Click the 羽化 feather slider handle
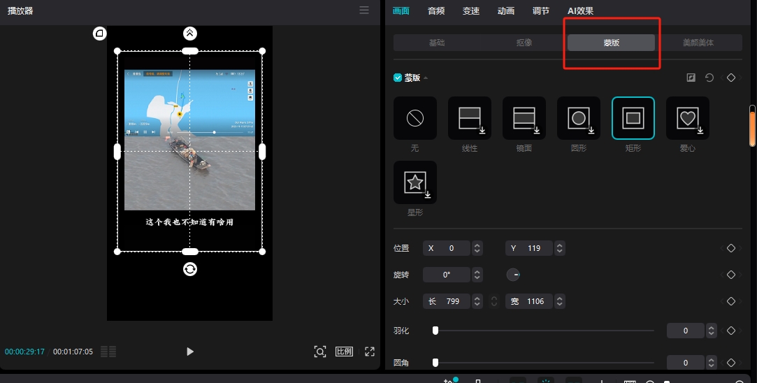This screenshot has width=757, height=383. [x=435, y=331]
